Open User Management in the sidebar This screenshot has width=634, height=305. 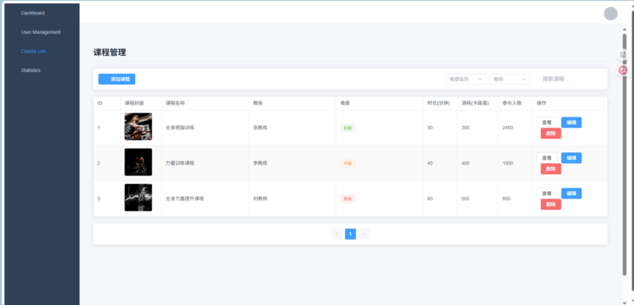click(x=41, y=32)
